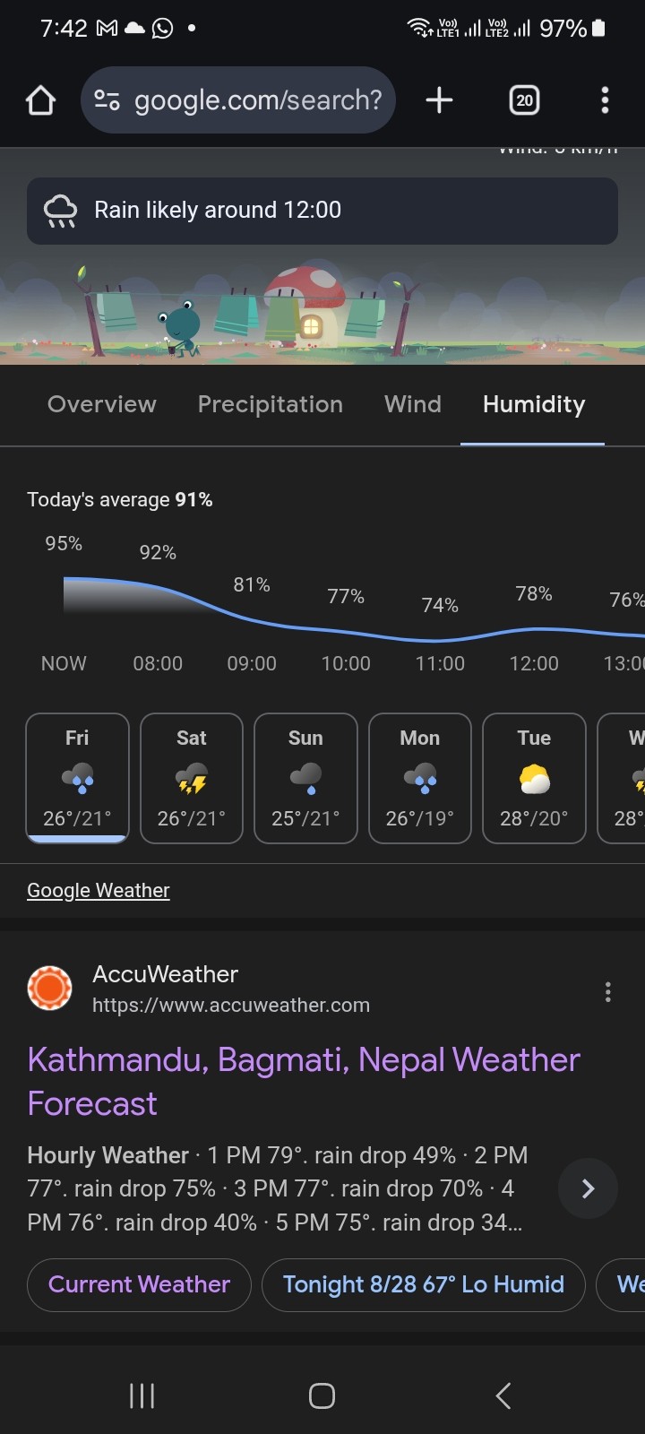The image size is (645, 1434).
Task: Select the Humidity tab
Action: [x=533, y=404]
